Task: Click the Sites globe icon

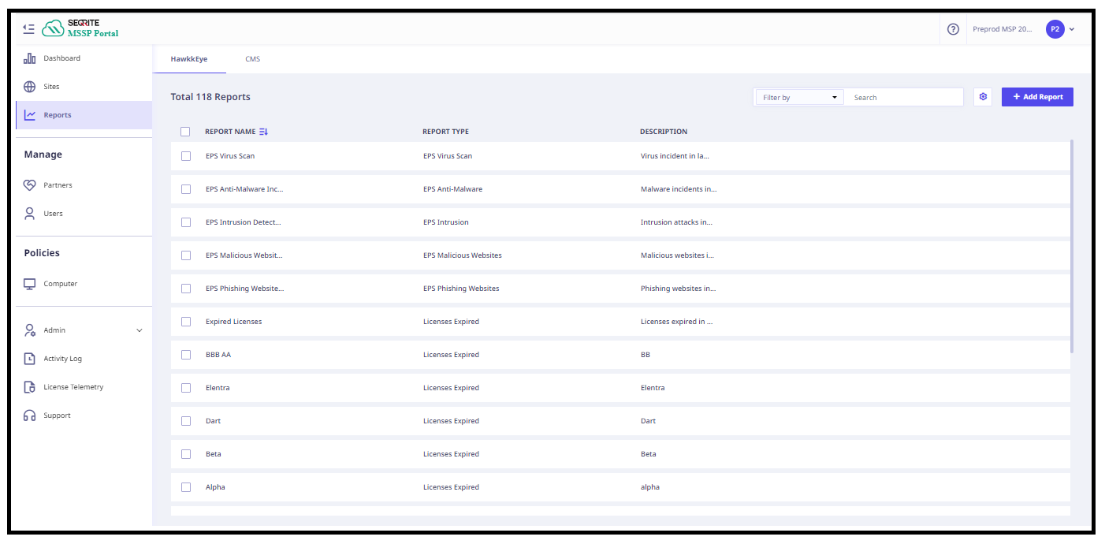Action: click(x=30, y=87)
